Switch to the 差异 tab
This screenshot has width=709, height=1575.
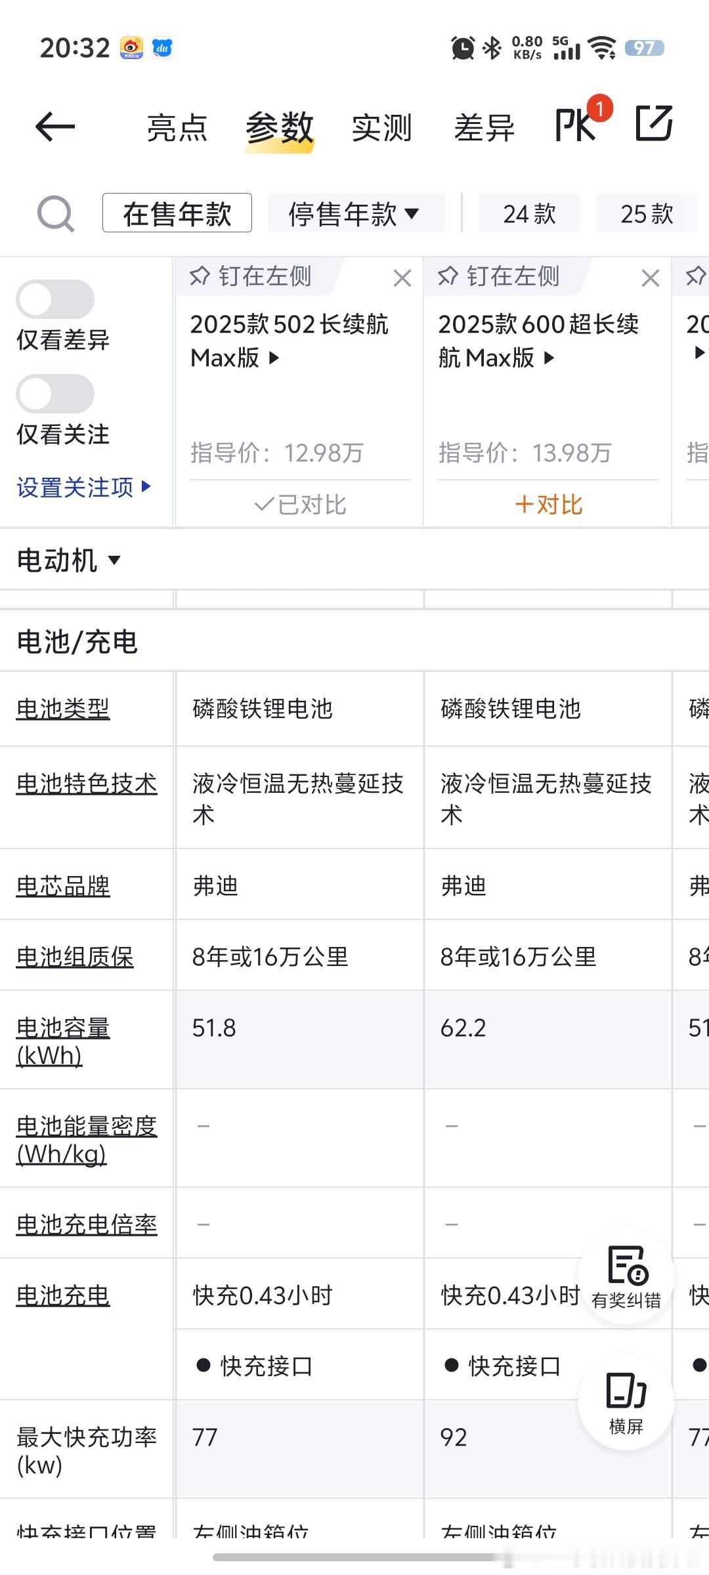(x=484, y=127)
